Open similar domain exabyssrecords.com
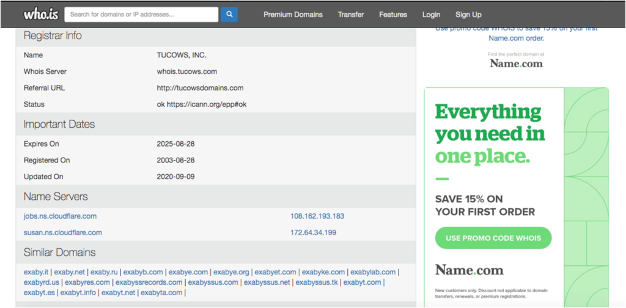 [x=149, y=282]
